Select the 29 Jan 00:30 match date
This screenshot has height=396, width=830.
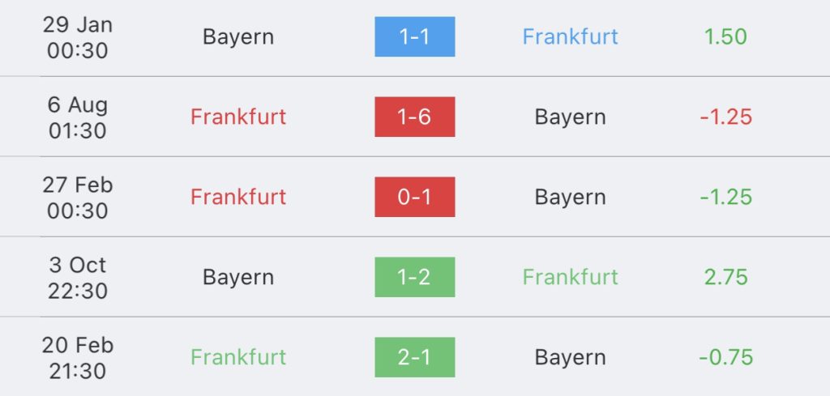(78, 37)
